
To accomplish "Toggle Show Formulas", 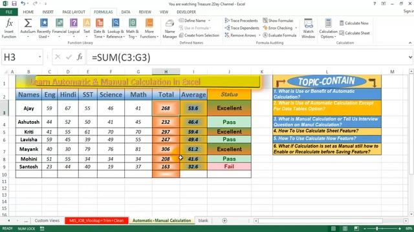I will pyautogui.click(x=278, y=21).
